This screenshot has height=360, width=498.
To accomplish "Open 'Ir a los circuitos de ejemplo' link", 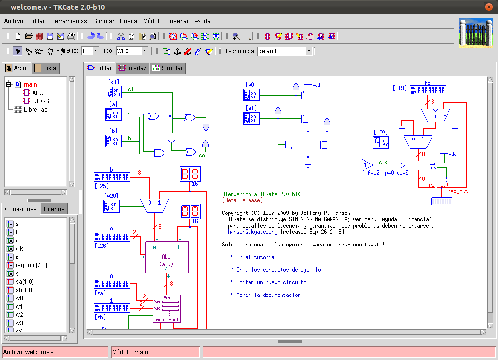I will pos(279,270).
